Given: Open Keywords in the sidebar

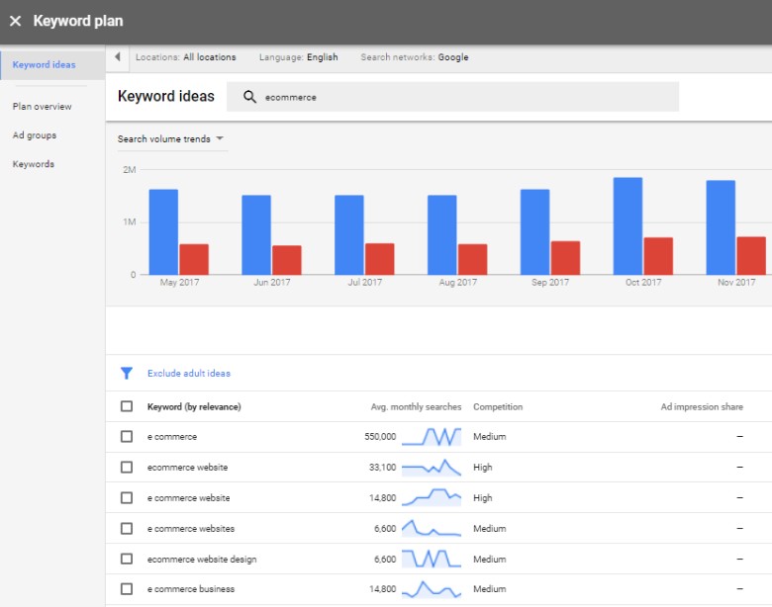Looking at the screenshot, I should click(34, 164).
